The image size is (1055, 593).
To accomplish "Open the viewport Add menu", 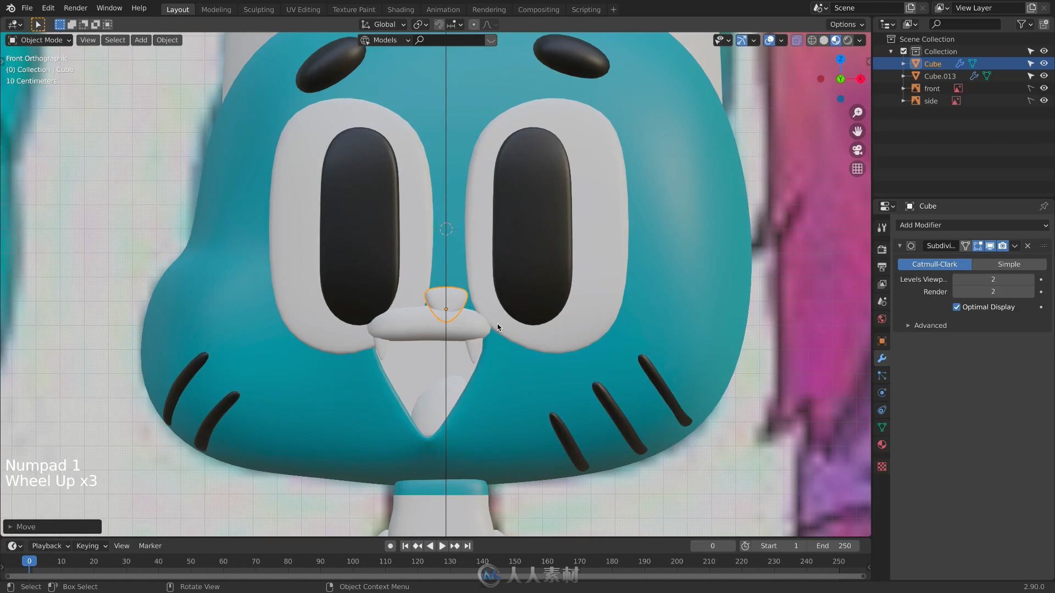I will point(141,40).
